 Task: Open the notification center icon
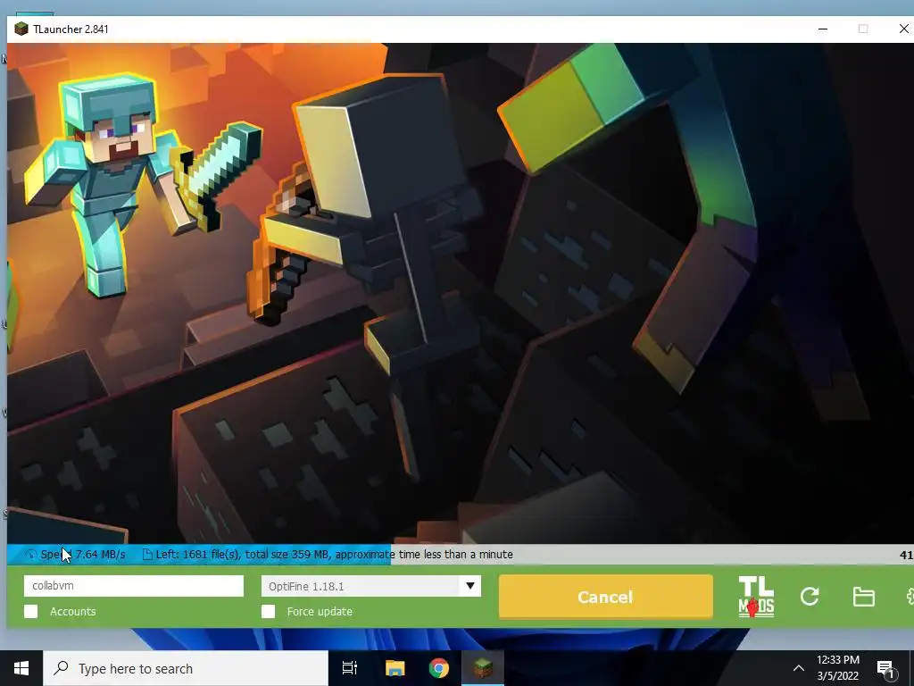886,669
